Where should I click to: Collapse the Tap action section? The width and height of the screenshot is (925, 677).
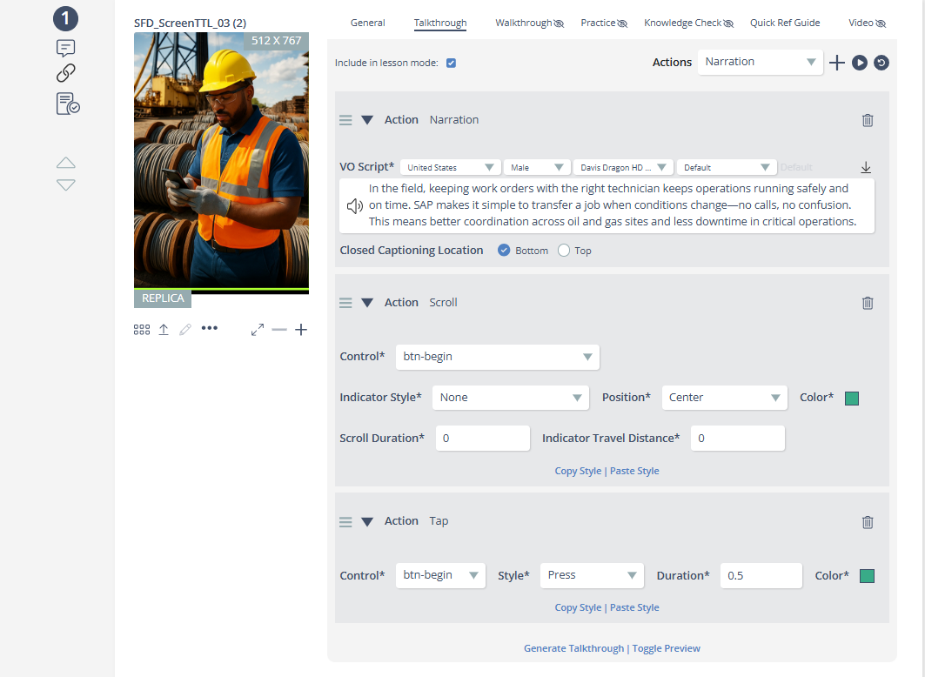[367, 522]
